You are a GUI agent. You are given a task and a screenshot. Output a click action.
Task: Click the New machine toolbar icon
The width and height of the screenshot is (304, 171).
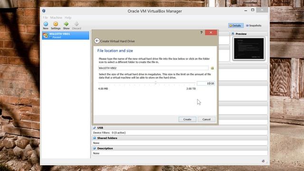[x=46, y=24]
